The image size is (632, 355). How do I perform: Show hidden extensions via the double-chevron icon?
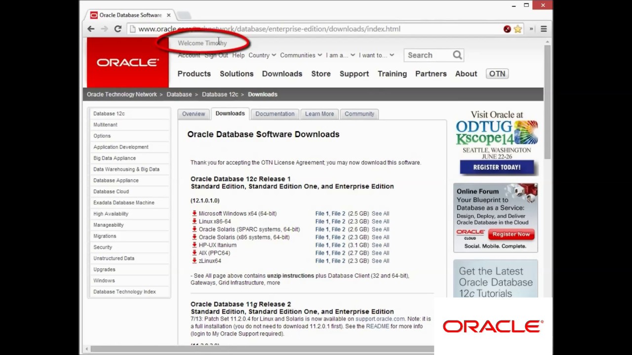coord(531,29)
